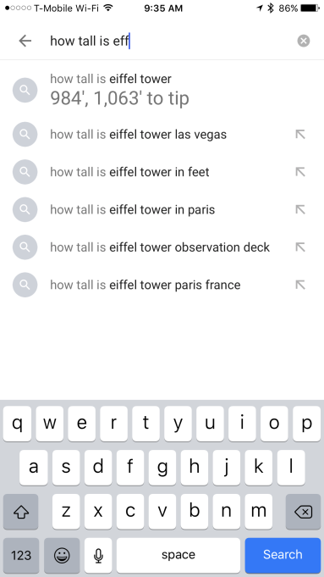Fill query with 'eiffel tower las vegas' arrow
324x577 pixels.
point(300,135)
